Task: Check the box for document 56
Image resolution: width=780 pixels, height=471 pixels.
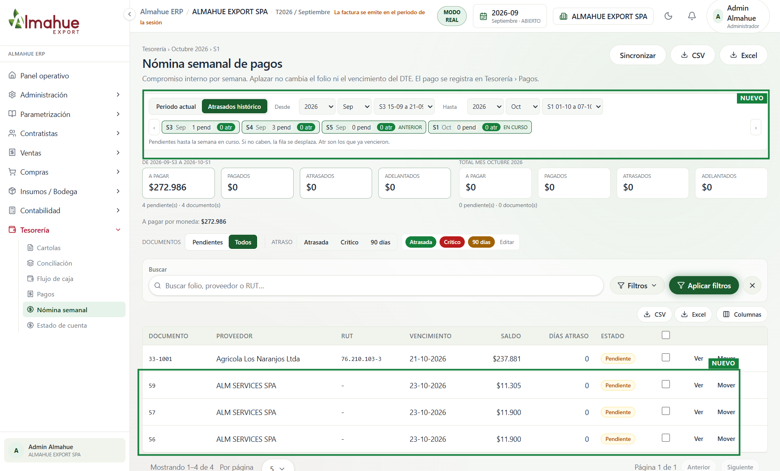Action: [666, 438]
